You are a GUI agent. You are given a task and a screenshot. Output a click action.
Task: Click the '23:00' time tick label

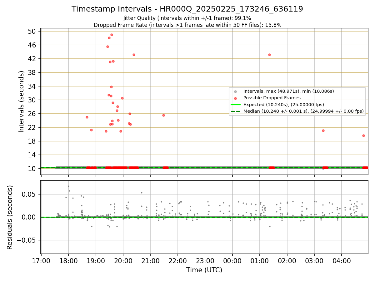tap(205, 260)
